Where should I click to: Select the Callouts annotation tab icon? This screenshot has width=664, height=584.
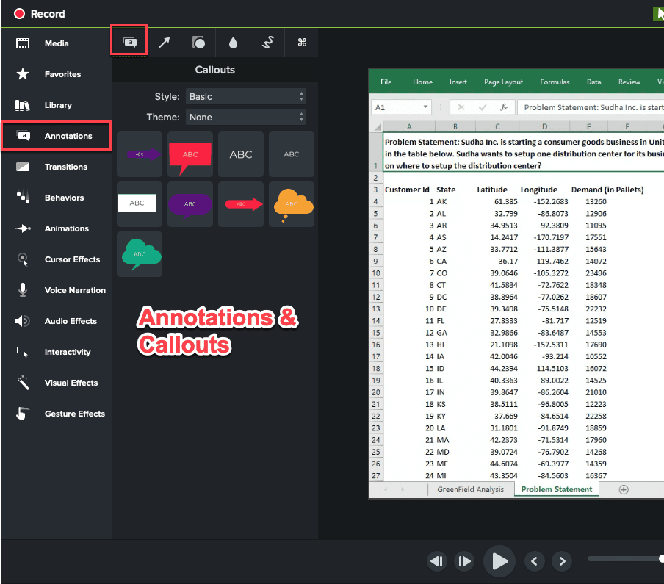(129, 43)
